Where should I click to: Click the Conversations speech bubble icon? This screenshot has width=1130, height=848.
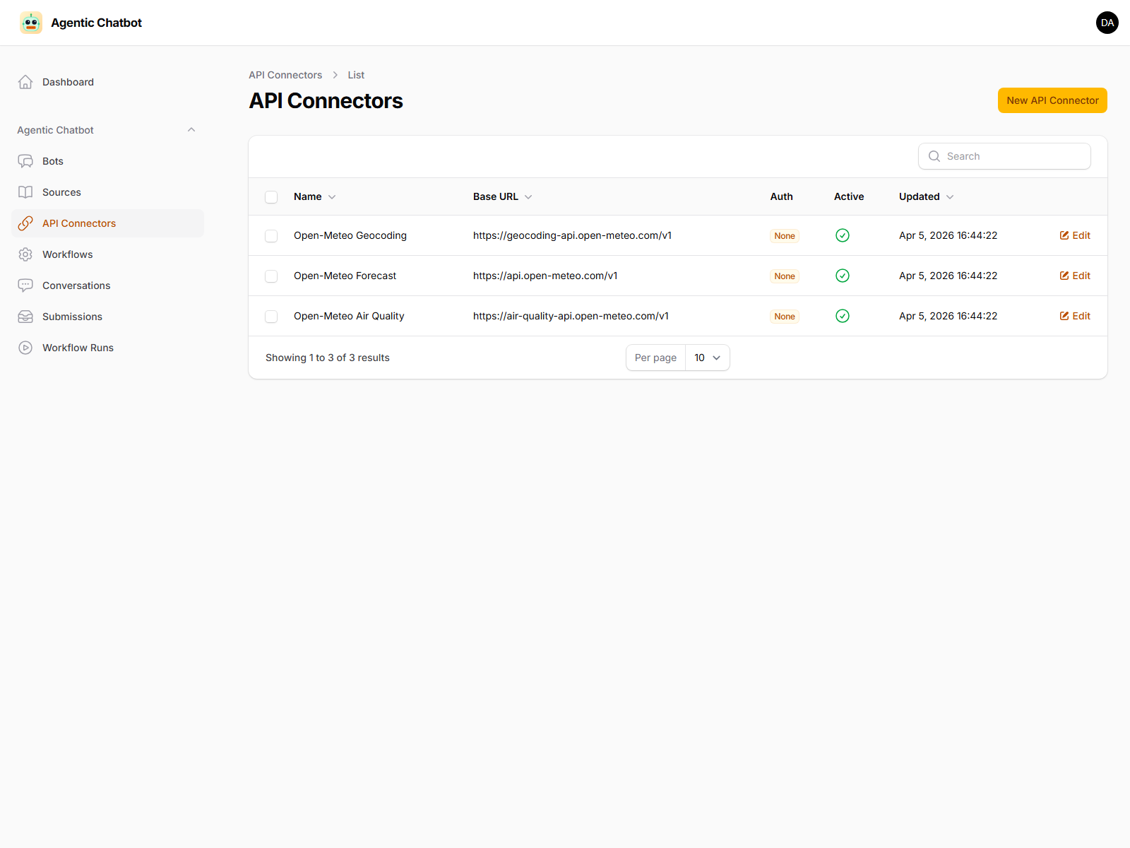tap(25, 285)
